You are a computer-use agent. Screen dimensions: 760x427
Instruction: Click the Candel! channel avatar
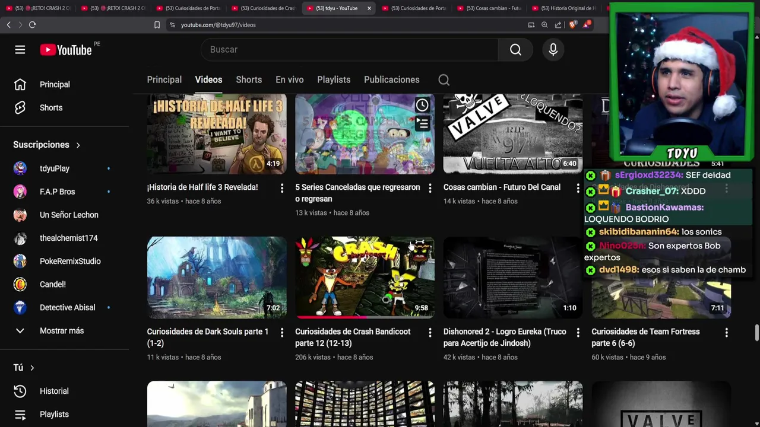point(20,284)
